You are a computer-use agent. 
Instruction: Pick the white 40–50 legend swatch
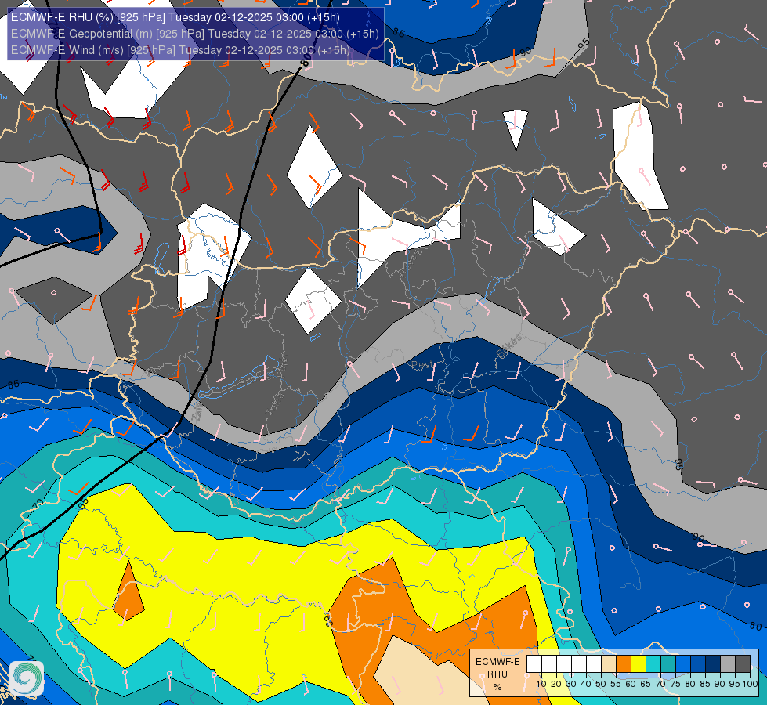[x=594, y=663]
